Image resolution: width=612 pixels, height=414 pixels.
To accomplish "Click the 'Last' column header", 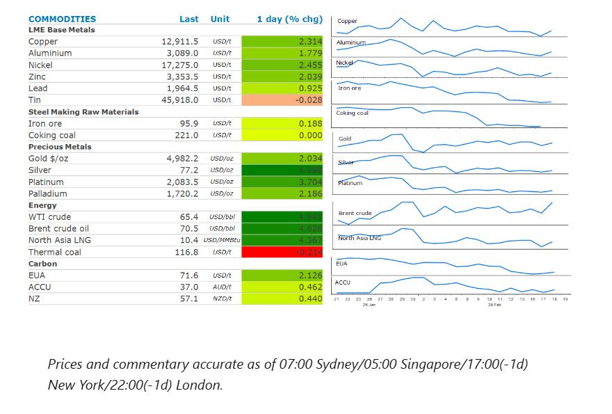I will tap(189, 19).
